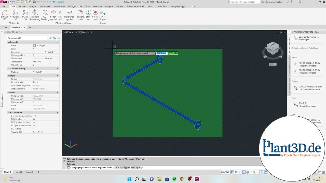Go to the Visualisieren ribbon tab
This screenshot has width=326, height=183.
(x=59, y=6)
